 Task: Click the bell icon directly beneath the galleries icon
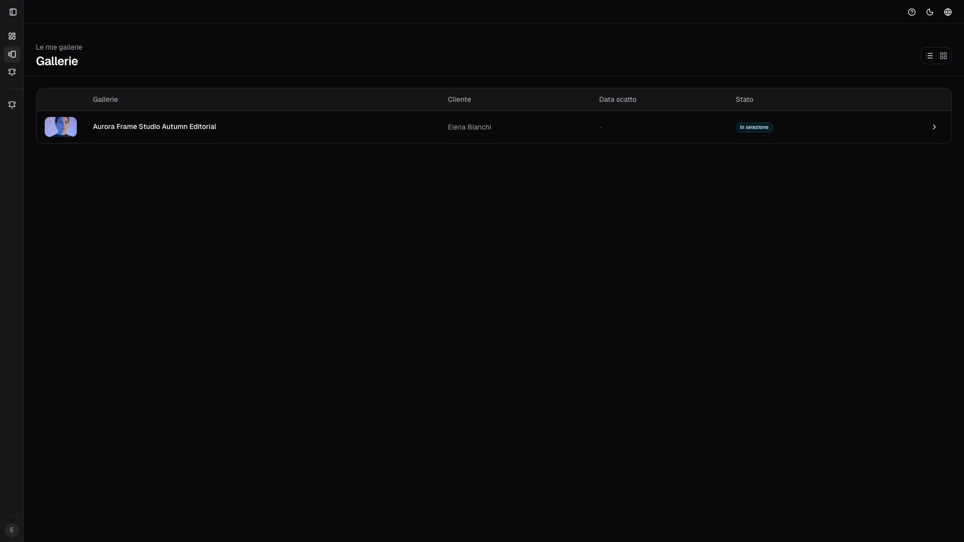click(12, 72)
